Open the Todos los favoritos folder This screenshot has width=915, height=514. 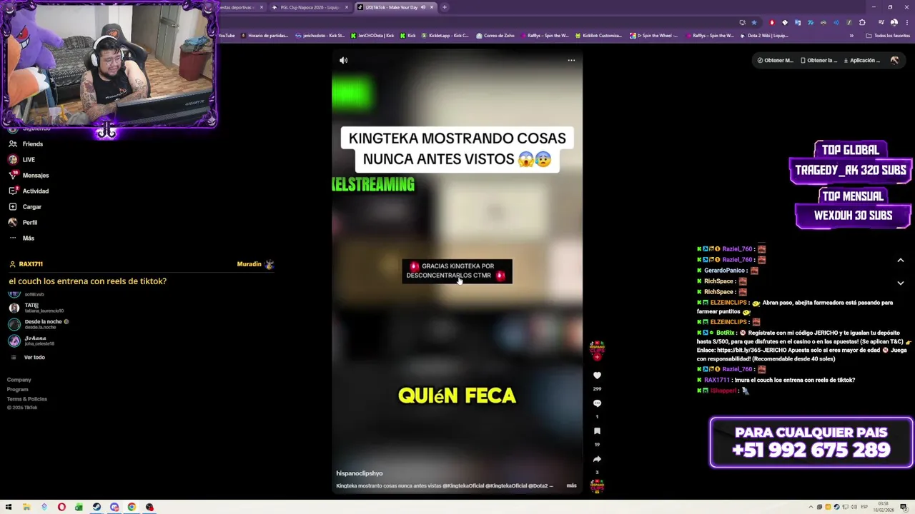coord(888,35)
